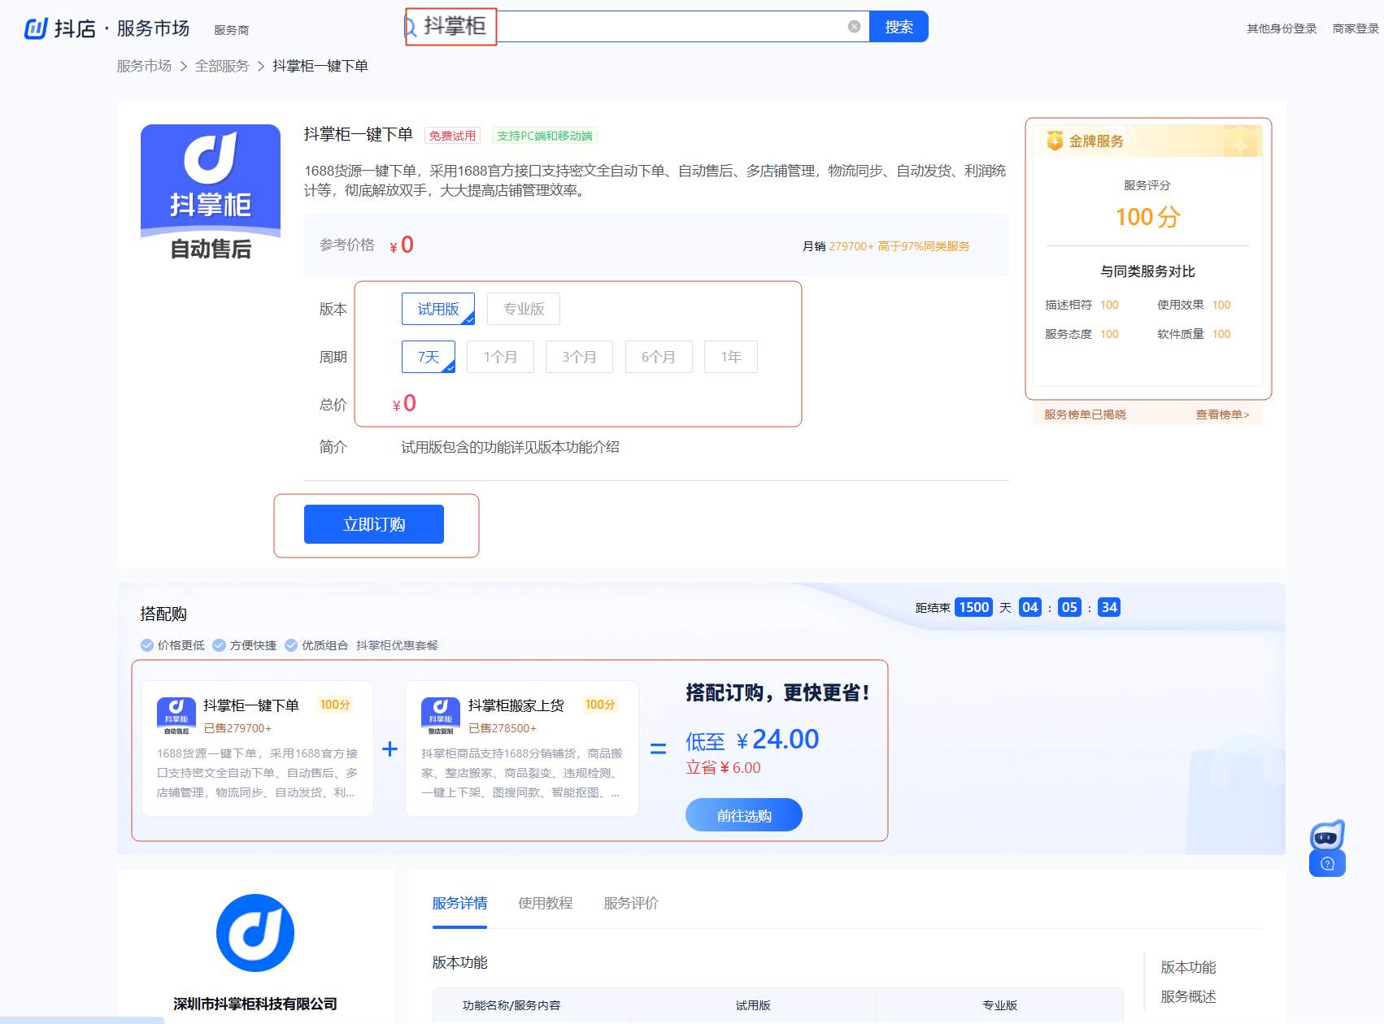Viewport: 1384px width, 1024px height.
Task: Open the 深圳市抖掌柜科技 company round logo
Action: 255,933
